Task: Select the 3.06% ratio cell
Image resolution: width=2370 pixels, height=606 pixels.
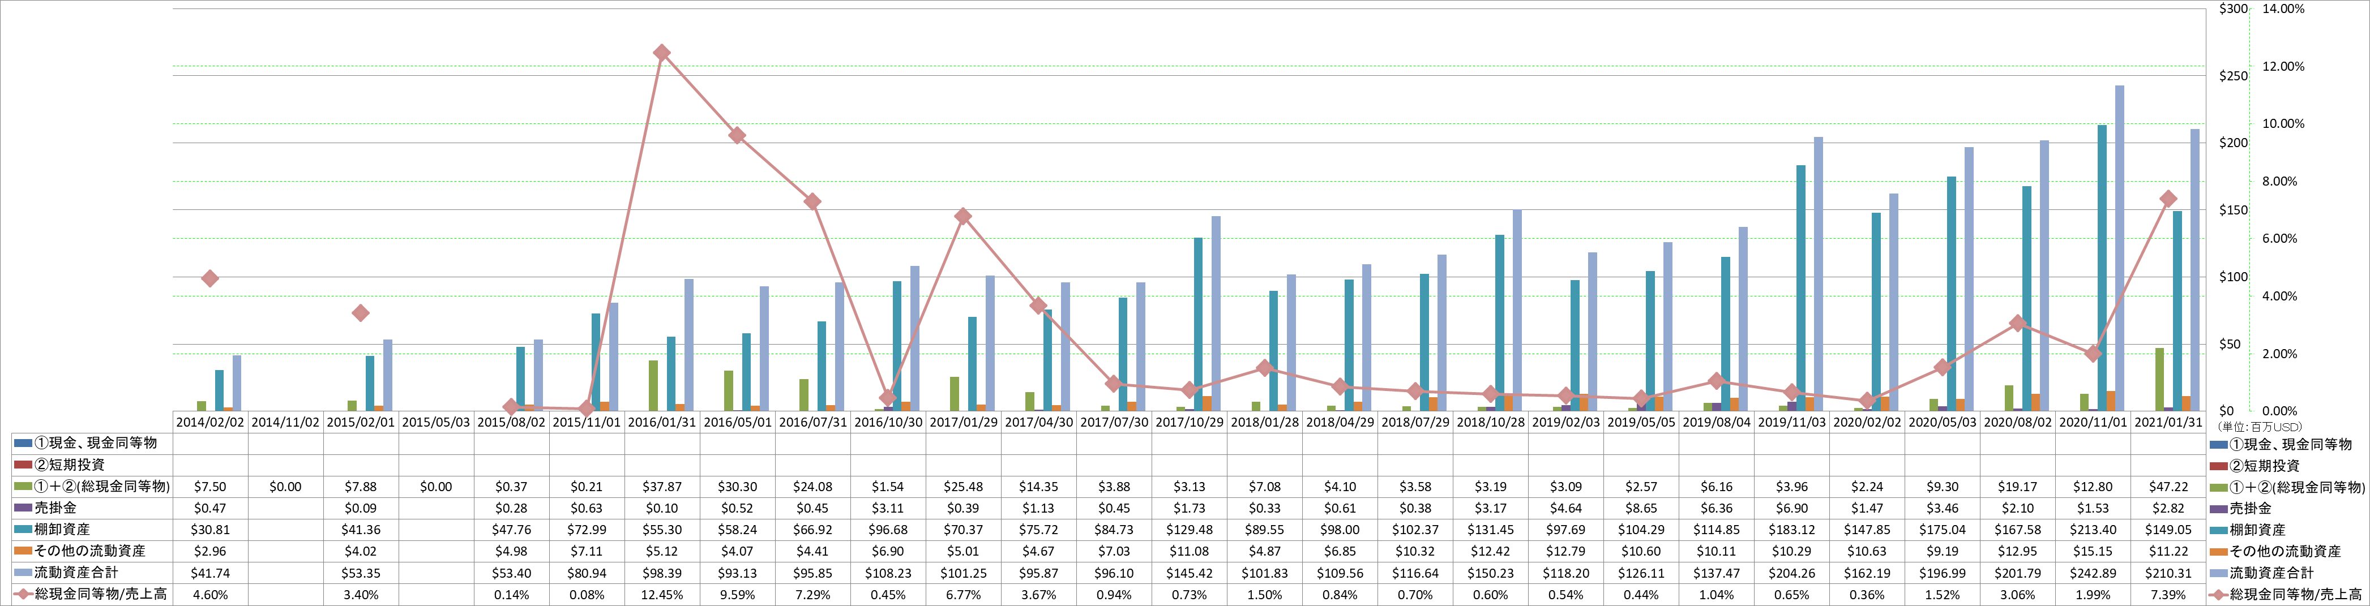Action: [2017, 595]
